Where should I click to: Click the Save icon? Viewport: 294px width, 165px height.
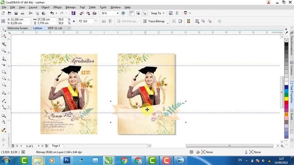[x=16, y=13]
